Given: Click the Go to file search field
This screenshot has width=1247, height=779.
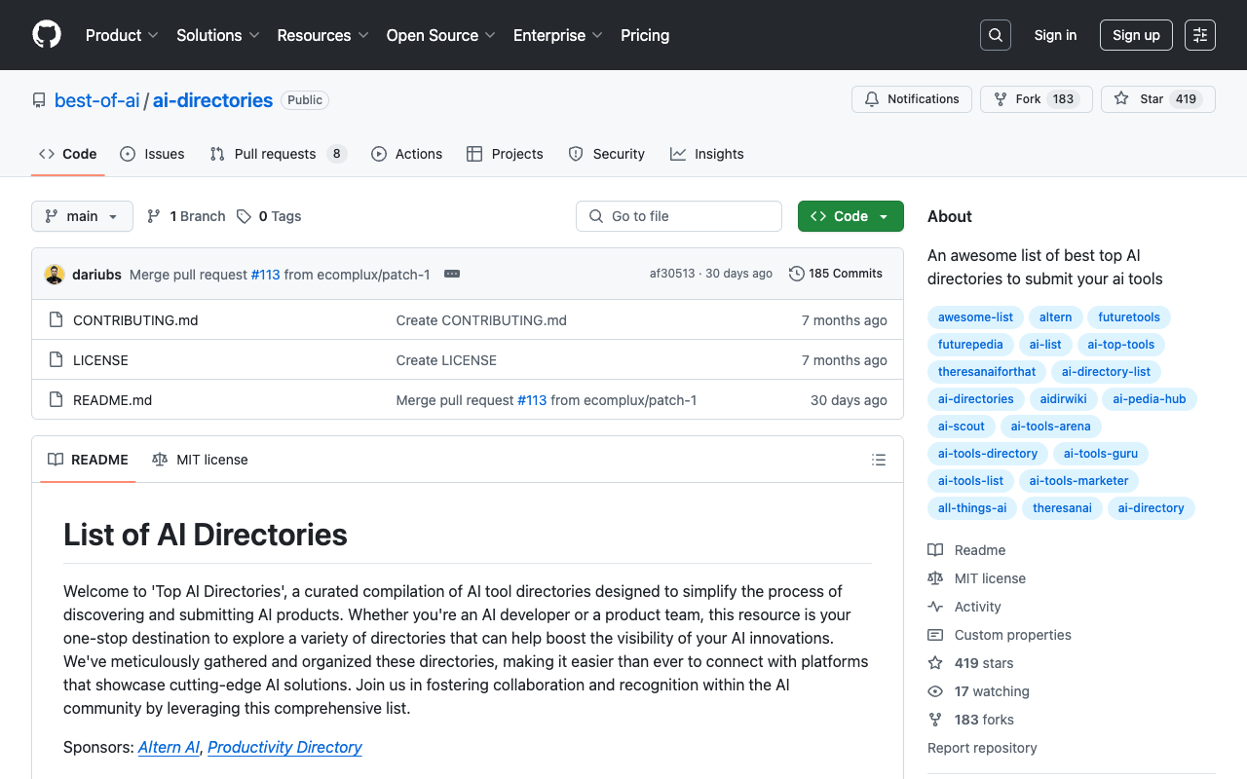Looking at the screenshot, I should coord(679,216).
